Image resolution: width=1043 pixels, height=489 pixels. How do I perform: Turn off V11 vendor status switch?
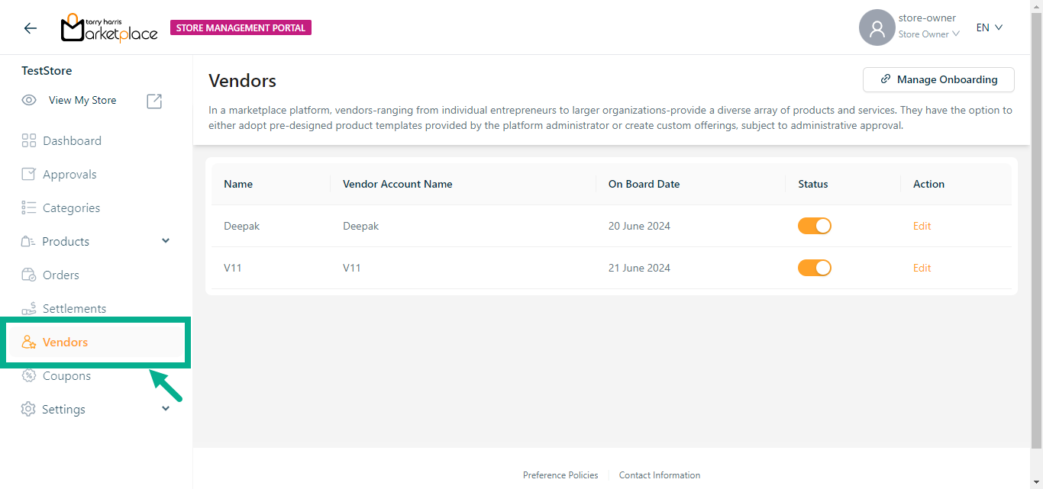[x=814, y=268]
